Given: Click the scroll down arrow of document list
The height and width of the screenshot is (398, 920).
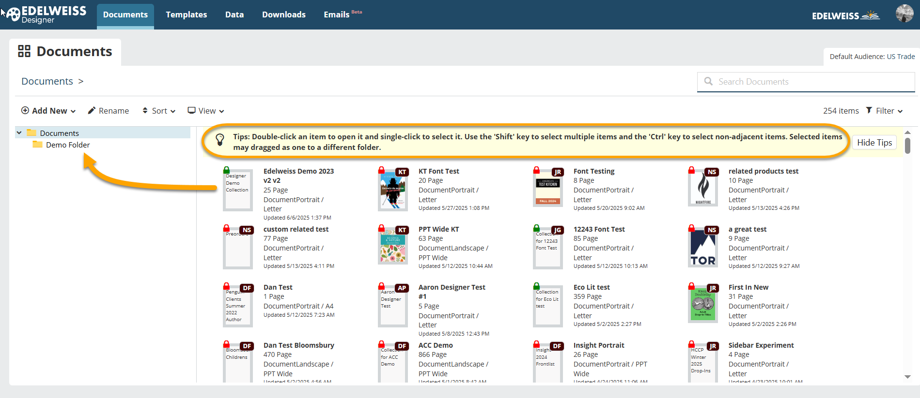Looking at the screenshot, I should 907,377.
